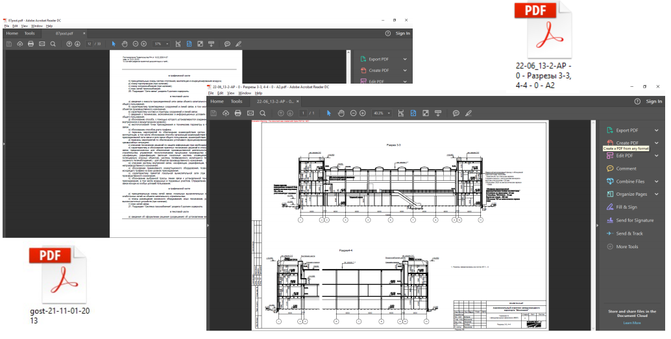Expand left navigation pane arrow in the 87post.pdf window

point(5,144)
